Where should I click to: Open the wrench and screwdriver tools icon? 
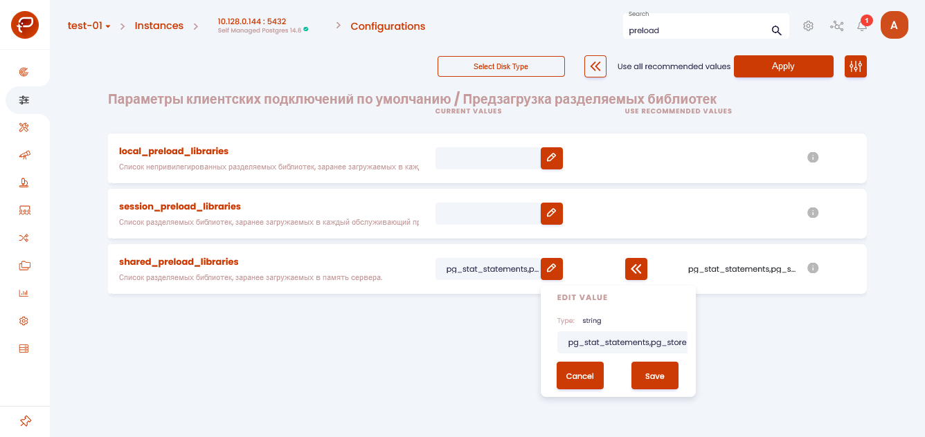pyautogui.click(x=24, y=127)
